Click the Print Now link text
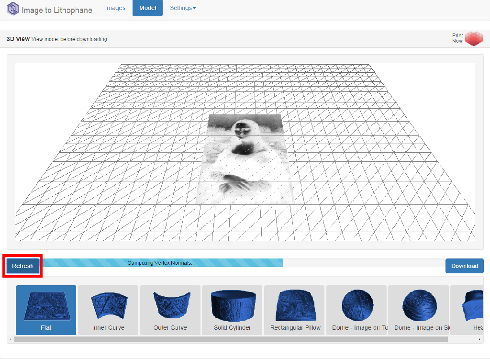490x359 pixels. click(x=457, y=38)
